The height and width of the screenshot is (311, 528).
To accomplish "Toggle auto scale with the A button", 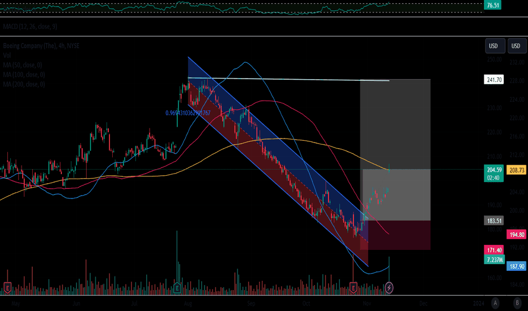I will click(495, 303).
